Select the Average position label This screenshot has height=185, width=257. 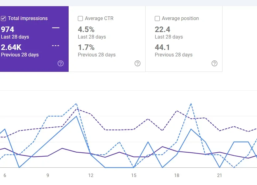coord(180,18)
